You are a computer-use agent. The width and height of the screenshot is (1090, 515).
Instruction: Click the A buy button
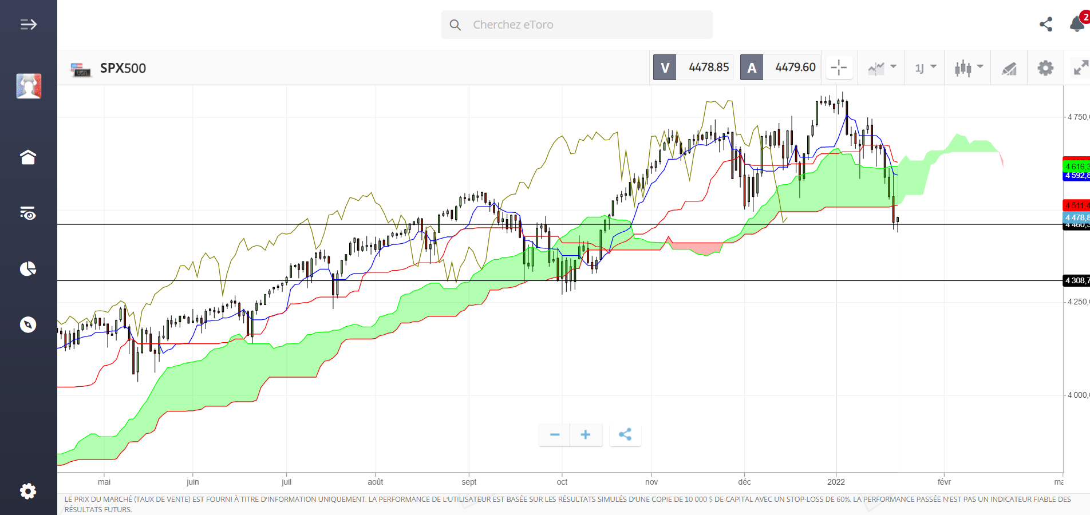pos(752,68)
